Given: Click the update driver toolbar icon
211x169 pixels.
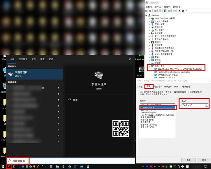Looking at the screenshot, I should [x=179, y=11].
